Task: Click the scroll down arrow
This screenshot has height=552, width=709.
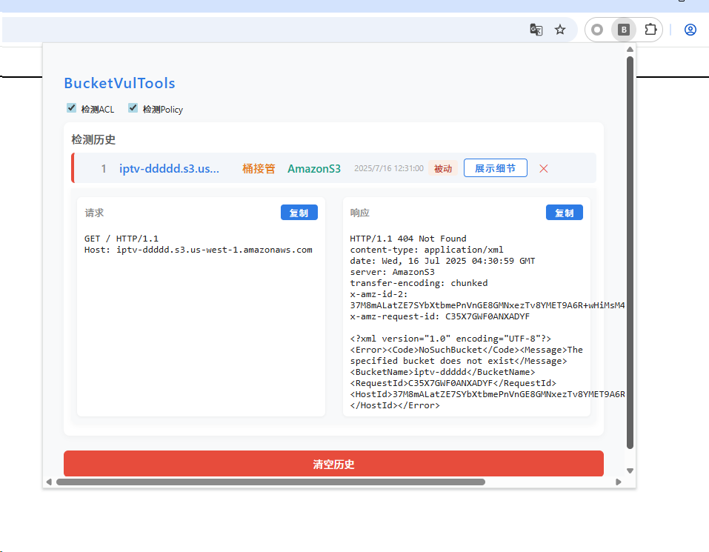Action: click(630, 470)
